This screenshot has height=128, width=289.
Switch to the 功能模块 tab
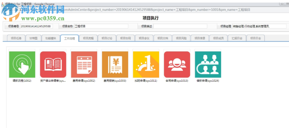point(51,38)
